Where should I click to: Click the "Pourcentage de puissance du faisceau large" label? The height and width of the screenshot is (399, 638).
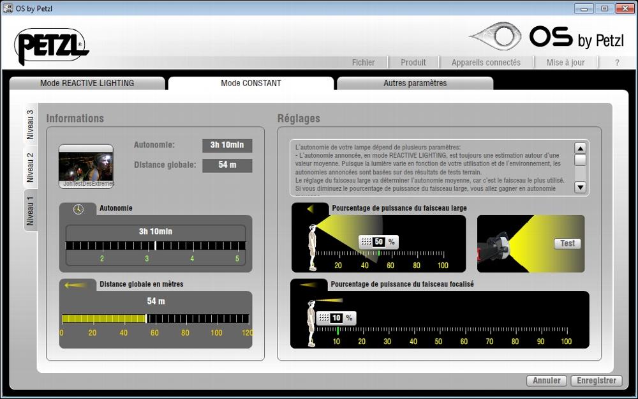(x=399, y=208)
